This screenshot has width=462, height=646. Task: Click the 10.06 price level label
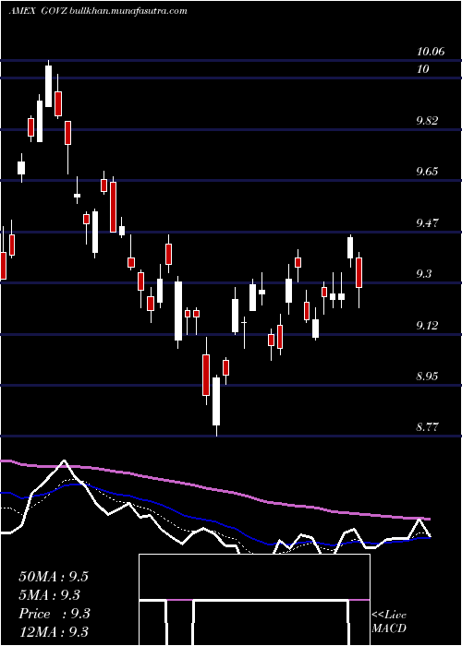[431, 52]
